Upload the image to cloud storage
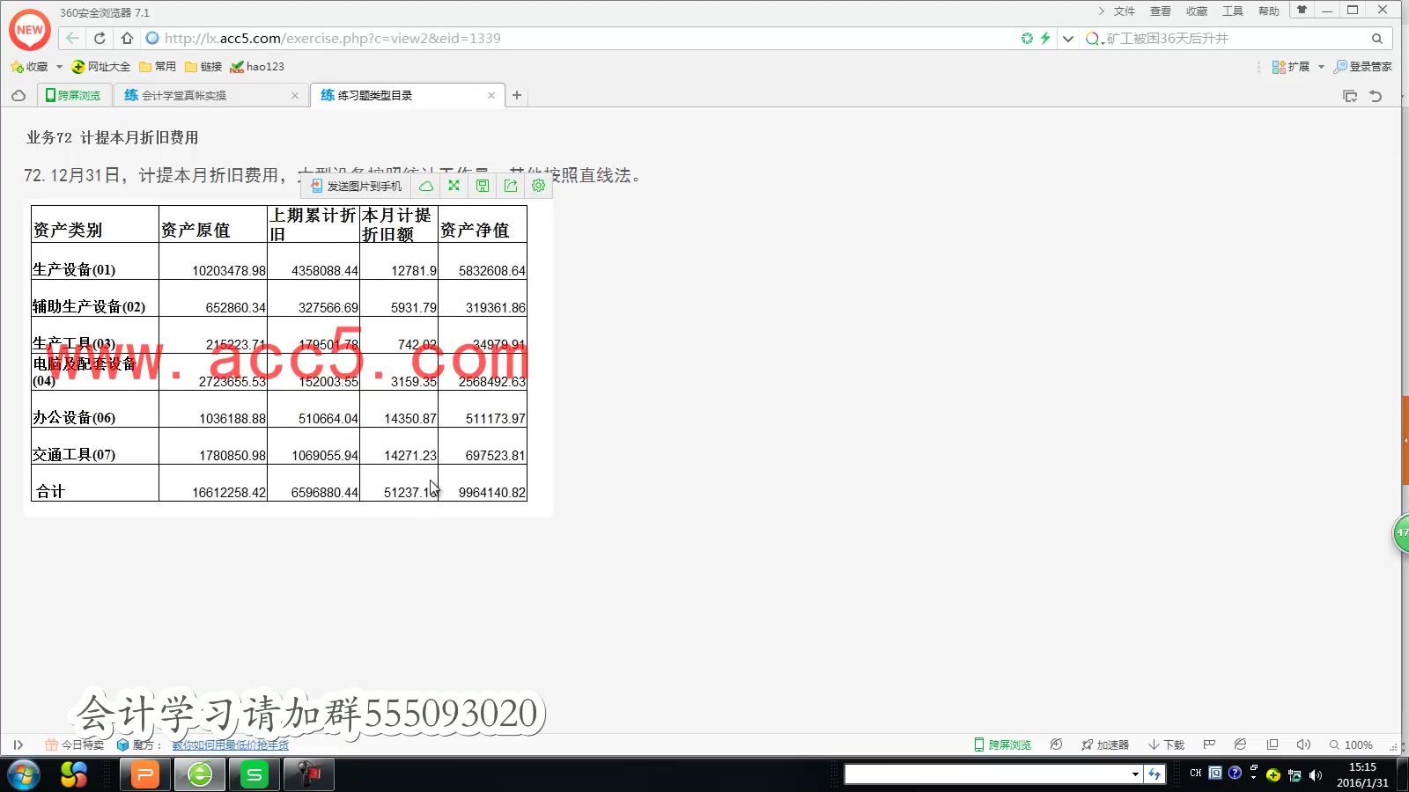Viewport: 1409px width, 792px height. pyautogui.click(x=425, y=186)
